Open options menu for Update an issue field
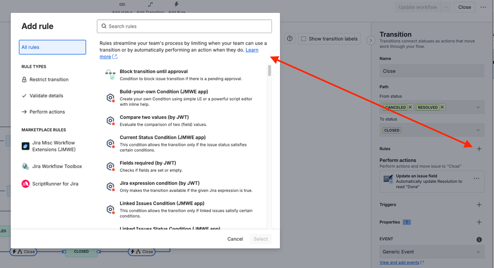The image size is (494, 268). 476,179
